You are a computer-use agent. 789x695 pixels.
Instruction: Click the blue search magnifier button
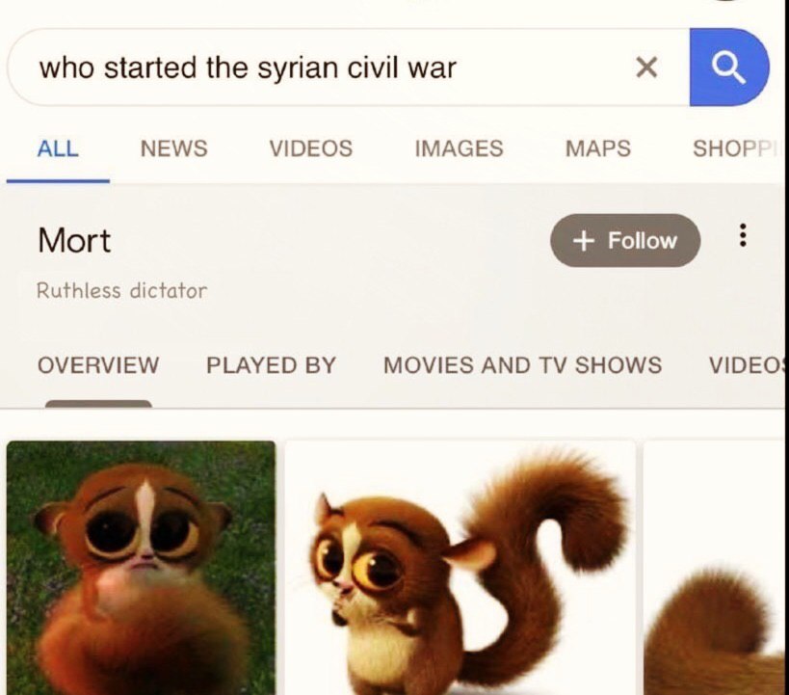click(729, 67)
